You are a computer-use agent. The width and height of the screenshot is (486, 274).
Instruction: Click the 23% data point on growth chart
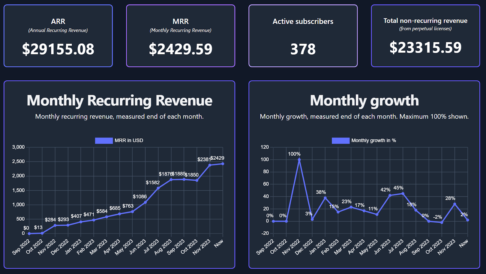point(351,207)
